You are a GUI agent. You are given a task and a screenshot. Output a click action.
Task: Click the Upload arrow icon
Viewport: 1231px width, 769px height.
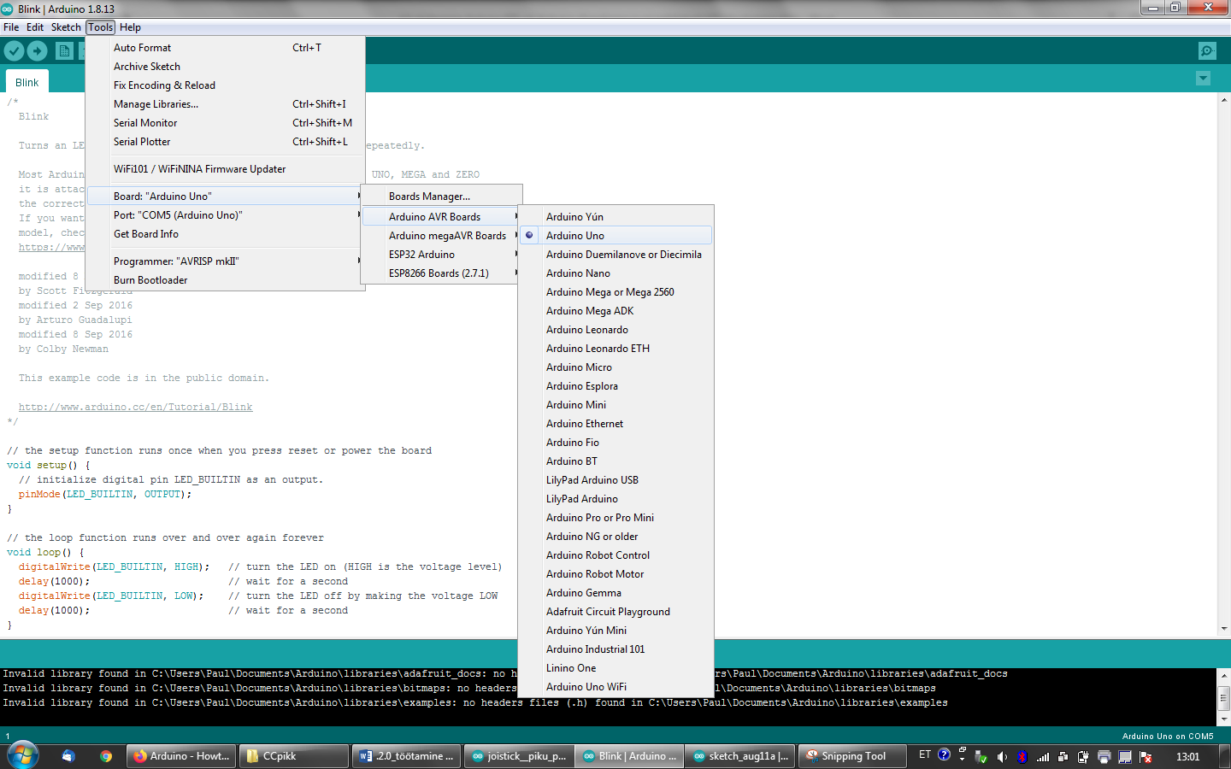coord(38,50)
